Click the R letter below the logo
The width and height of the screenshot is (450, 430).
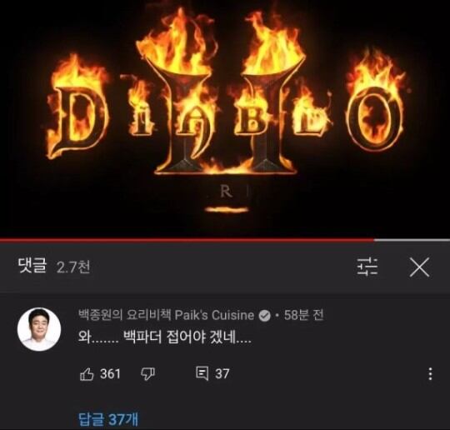click(226, 192)
